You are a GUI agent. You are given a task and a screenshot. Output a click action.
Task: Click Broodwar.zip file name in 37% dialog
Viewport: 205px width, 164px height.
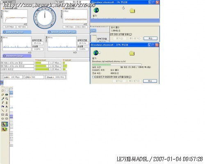pos(109,61)
